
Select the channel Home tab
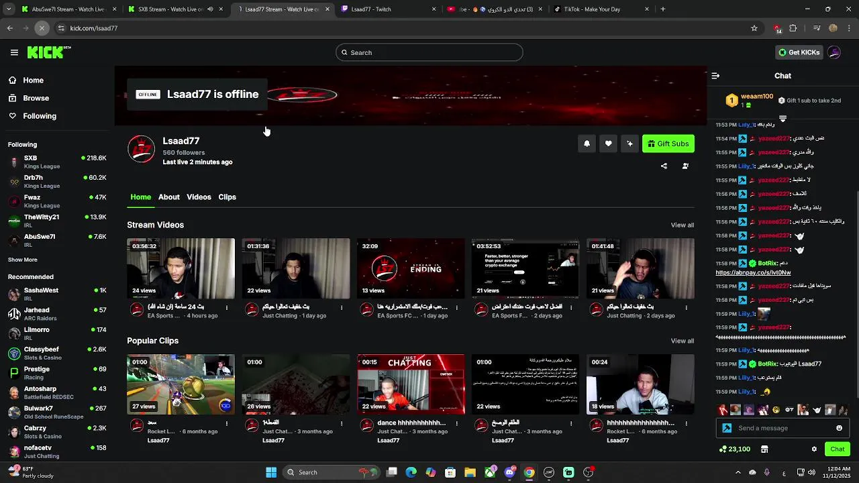pyautogui.click(x=140, y=197)
